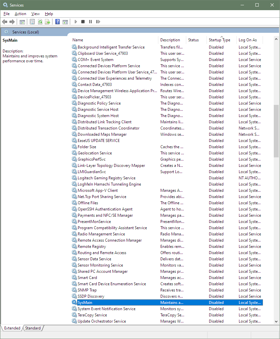The image size is (280, 339).
Task: Click Network S... for Downloaded Maps Manager
Action: pyautogui.click(x=249, y=134)
